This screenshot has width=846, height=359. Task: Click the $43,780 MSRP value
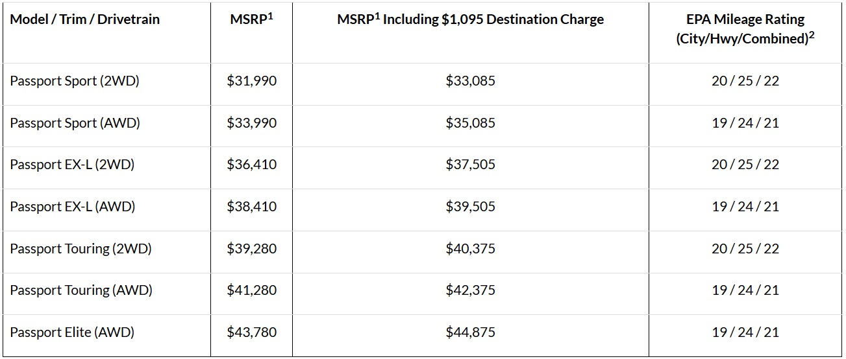tap(251, 332)
